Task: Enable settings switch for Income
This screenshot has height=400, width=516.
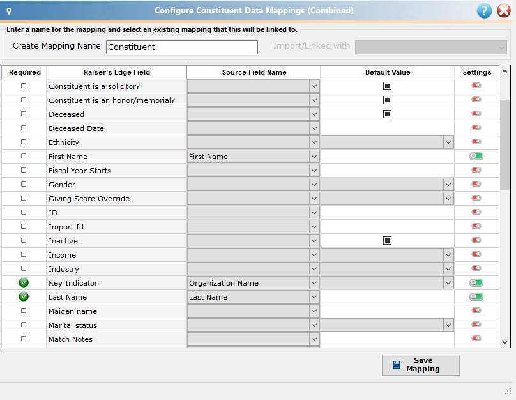Action: click(x=476, y=254)
